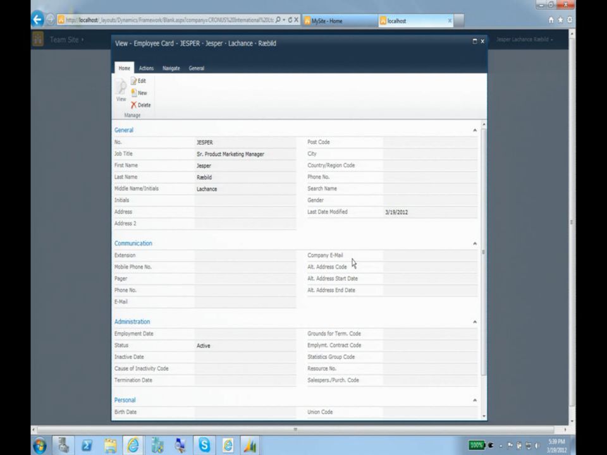The height and width of the screenshot is (455, 607).
Task: Switch to the Navigate ribbon tab
Action: [171, 68]
